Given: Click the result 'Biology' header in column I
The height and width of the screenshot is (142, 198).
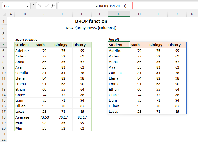Looking at the screenshot, I should pyautogui.click(x=158, y=45).
